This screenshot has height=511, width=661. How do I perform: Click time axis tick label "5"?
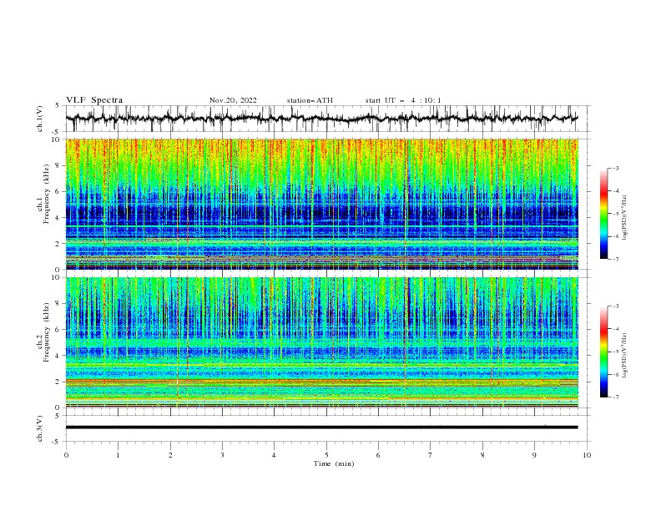coord(326,455)
